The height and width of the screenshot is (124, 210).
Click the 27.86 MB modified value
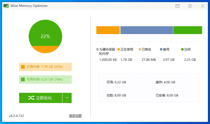tap(149, 60)
